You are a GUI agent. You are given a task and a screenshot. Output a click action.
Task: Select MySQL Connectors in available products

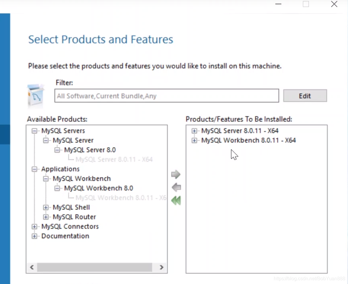click(x=70, y=226)
